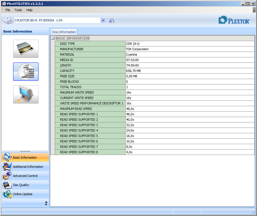Switch to the Disc Information tab
Screen dimensions: 257x216
point(64,32)
